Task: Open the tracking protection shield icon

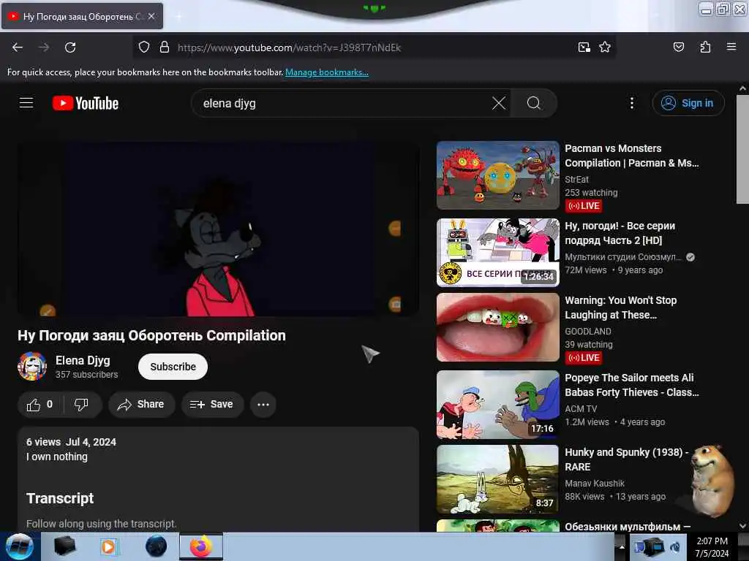Action: coord(144,47)
